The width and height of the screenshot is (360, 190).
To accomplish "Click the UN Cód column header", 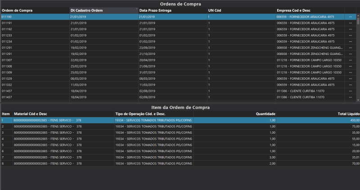I will (x=241, y=10).
